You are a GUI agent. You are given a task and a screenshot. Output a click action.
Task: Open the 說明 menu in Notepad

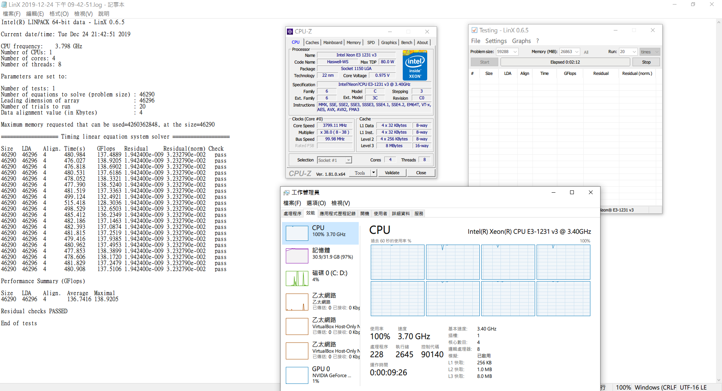point(103,14)
